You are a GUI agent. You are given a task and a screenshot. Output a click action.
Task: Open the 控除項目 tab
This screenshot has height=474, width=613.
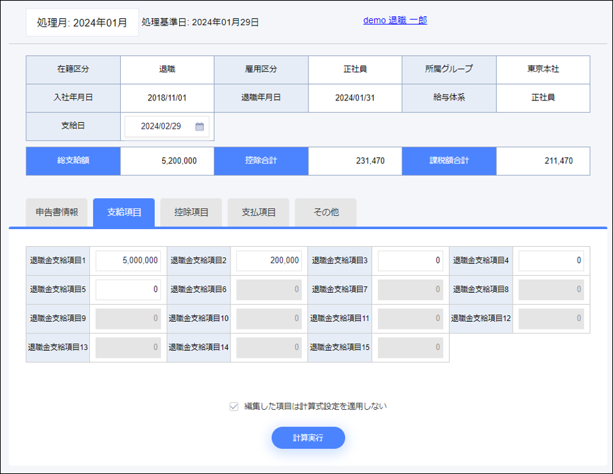(x=191, y=211)
